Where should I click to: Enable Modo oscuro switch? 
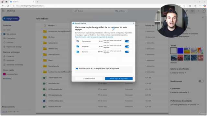(x=201, y=81)
